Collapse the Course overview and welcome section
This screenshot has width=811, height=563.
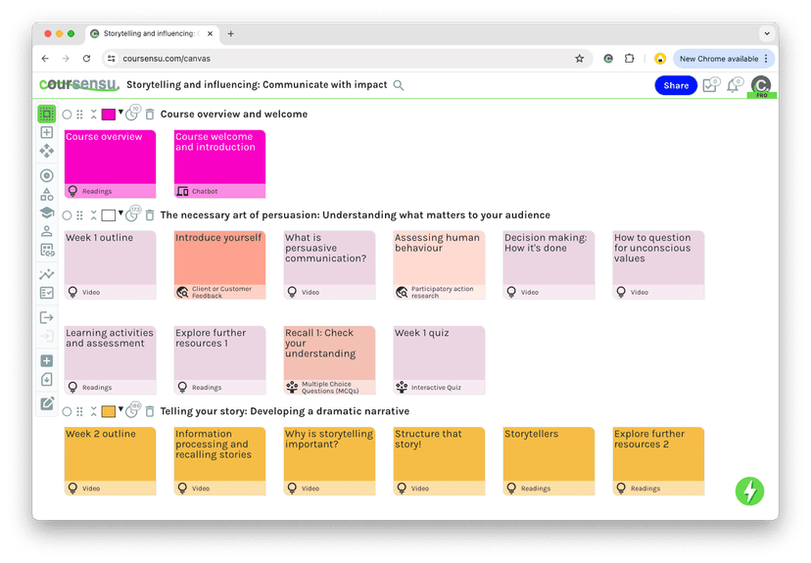pos(94,115)
